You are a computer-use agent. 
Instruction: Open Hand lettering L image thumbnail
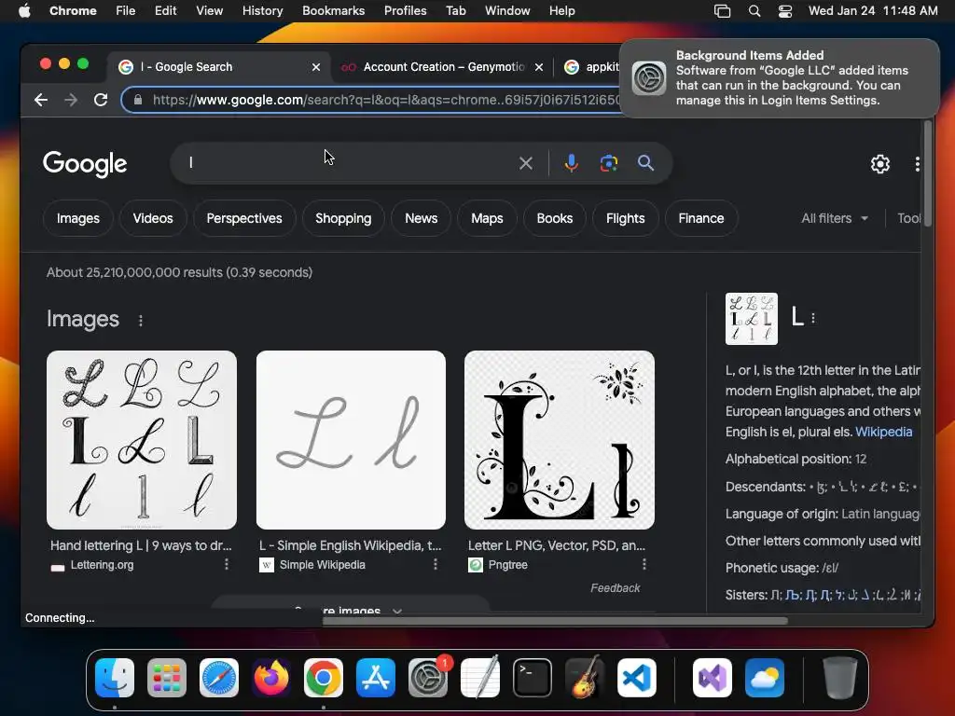(142, 440)
